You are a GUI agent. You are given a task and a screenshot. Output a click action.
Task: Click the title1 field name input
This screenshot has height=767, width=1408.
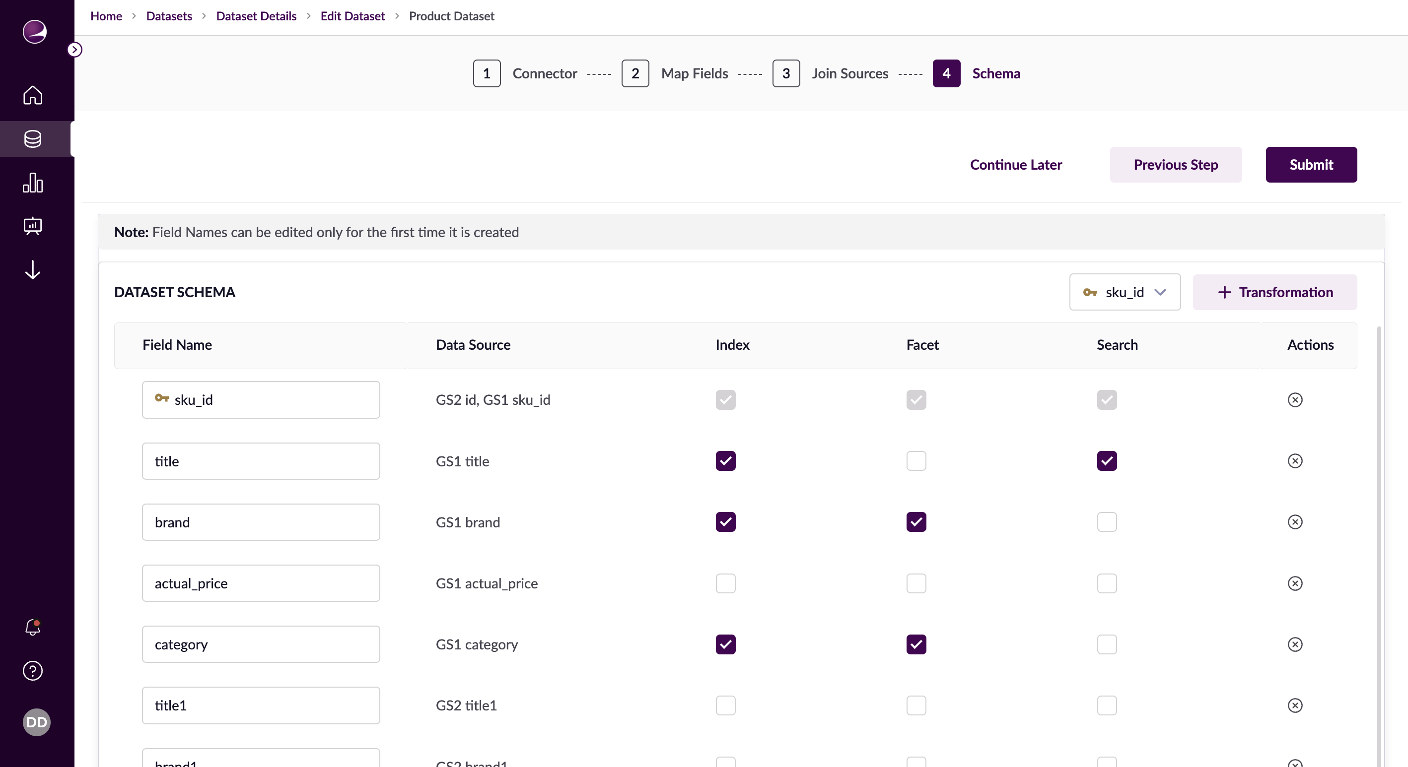[261, 705]
